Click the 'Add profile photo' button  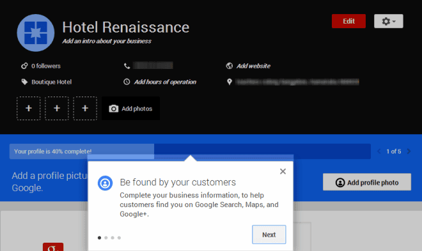[x=367, y=182]
